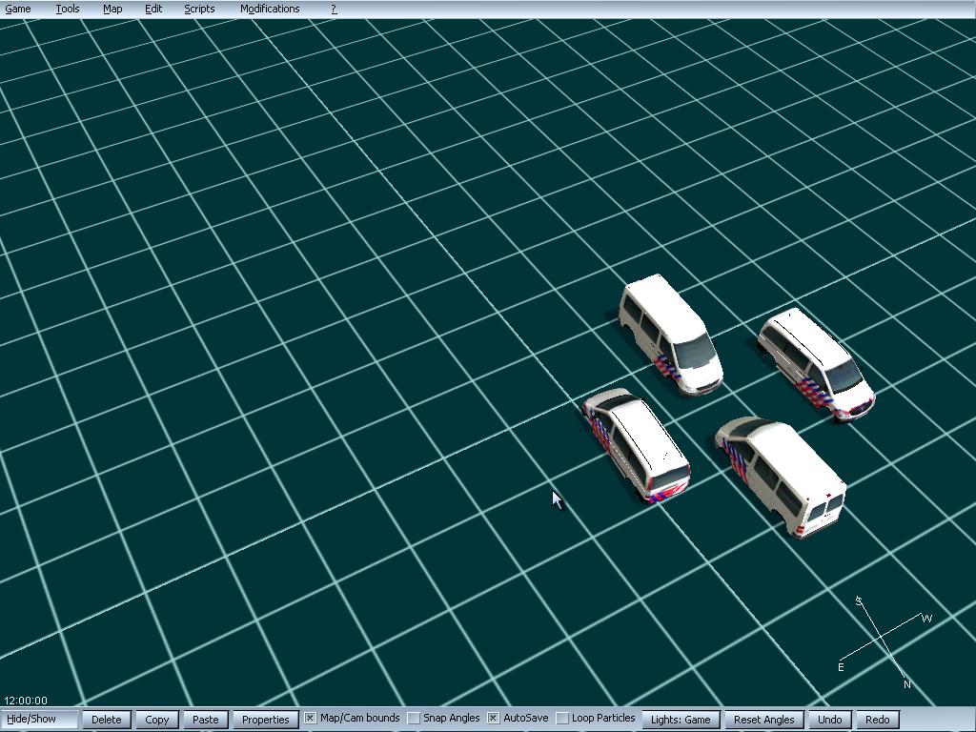Enable the Loop Particles checkbox
Image resolution: width=976 pixels, height=732 pixels.
pyautogui.click(x=562, y=719)
